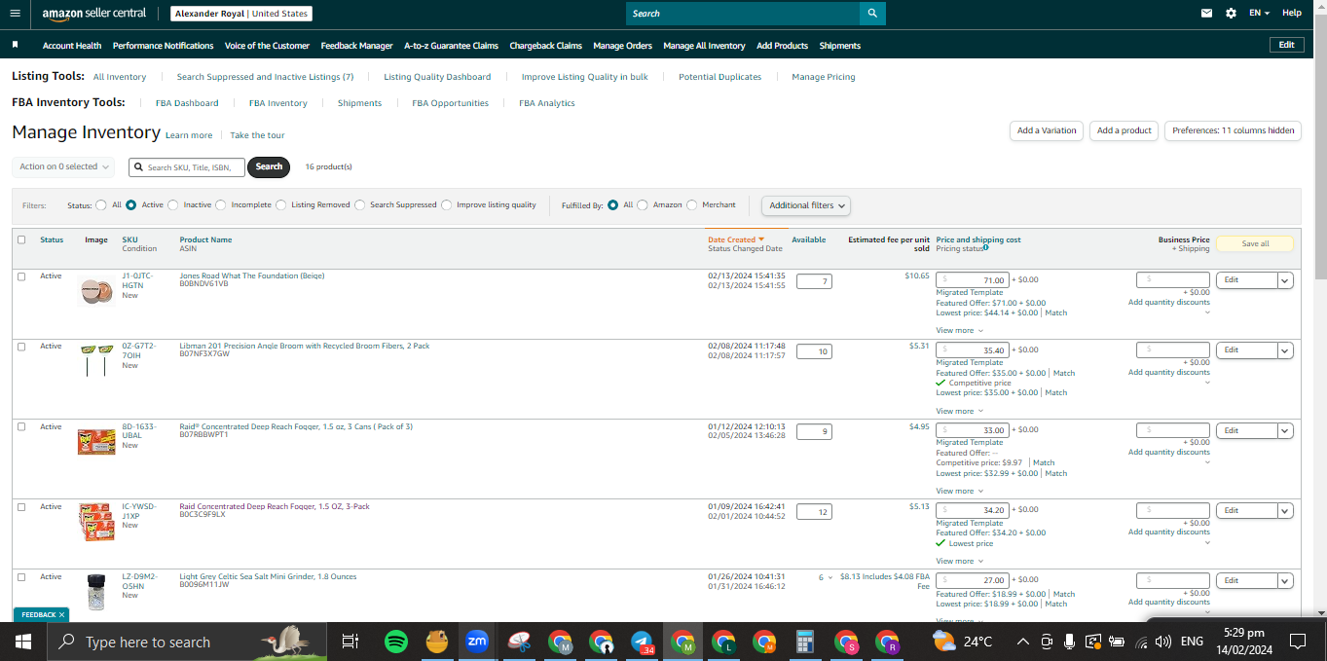The image size is (1327, 661).
Task: Open the Manage Pricing tab
Action: pos(824,77)
